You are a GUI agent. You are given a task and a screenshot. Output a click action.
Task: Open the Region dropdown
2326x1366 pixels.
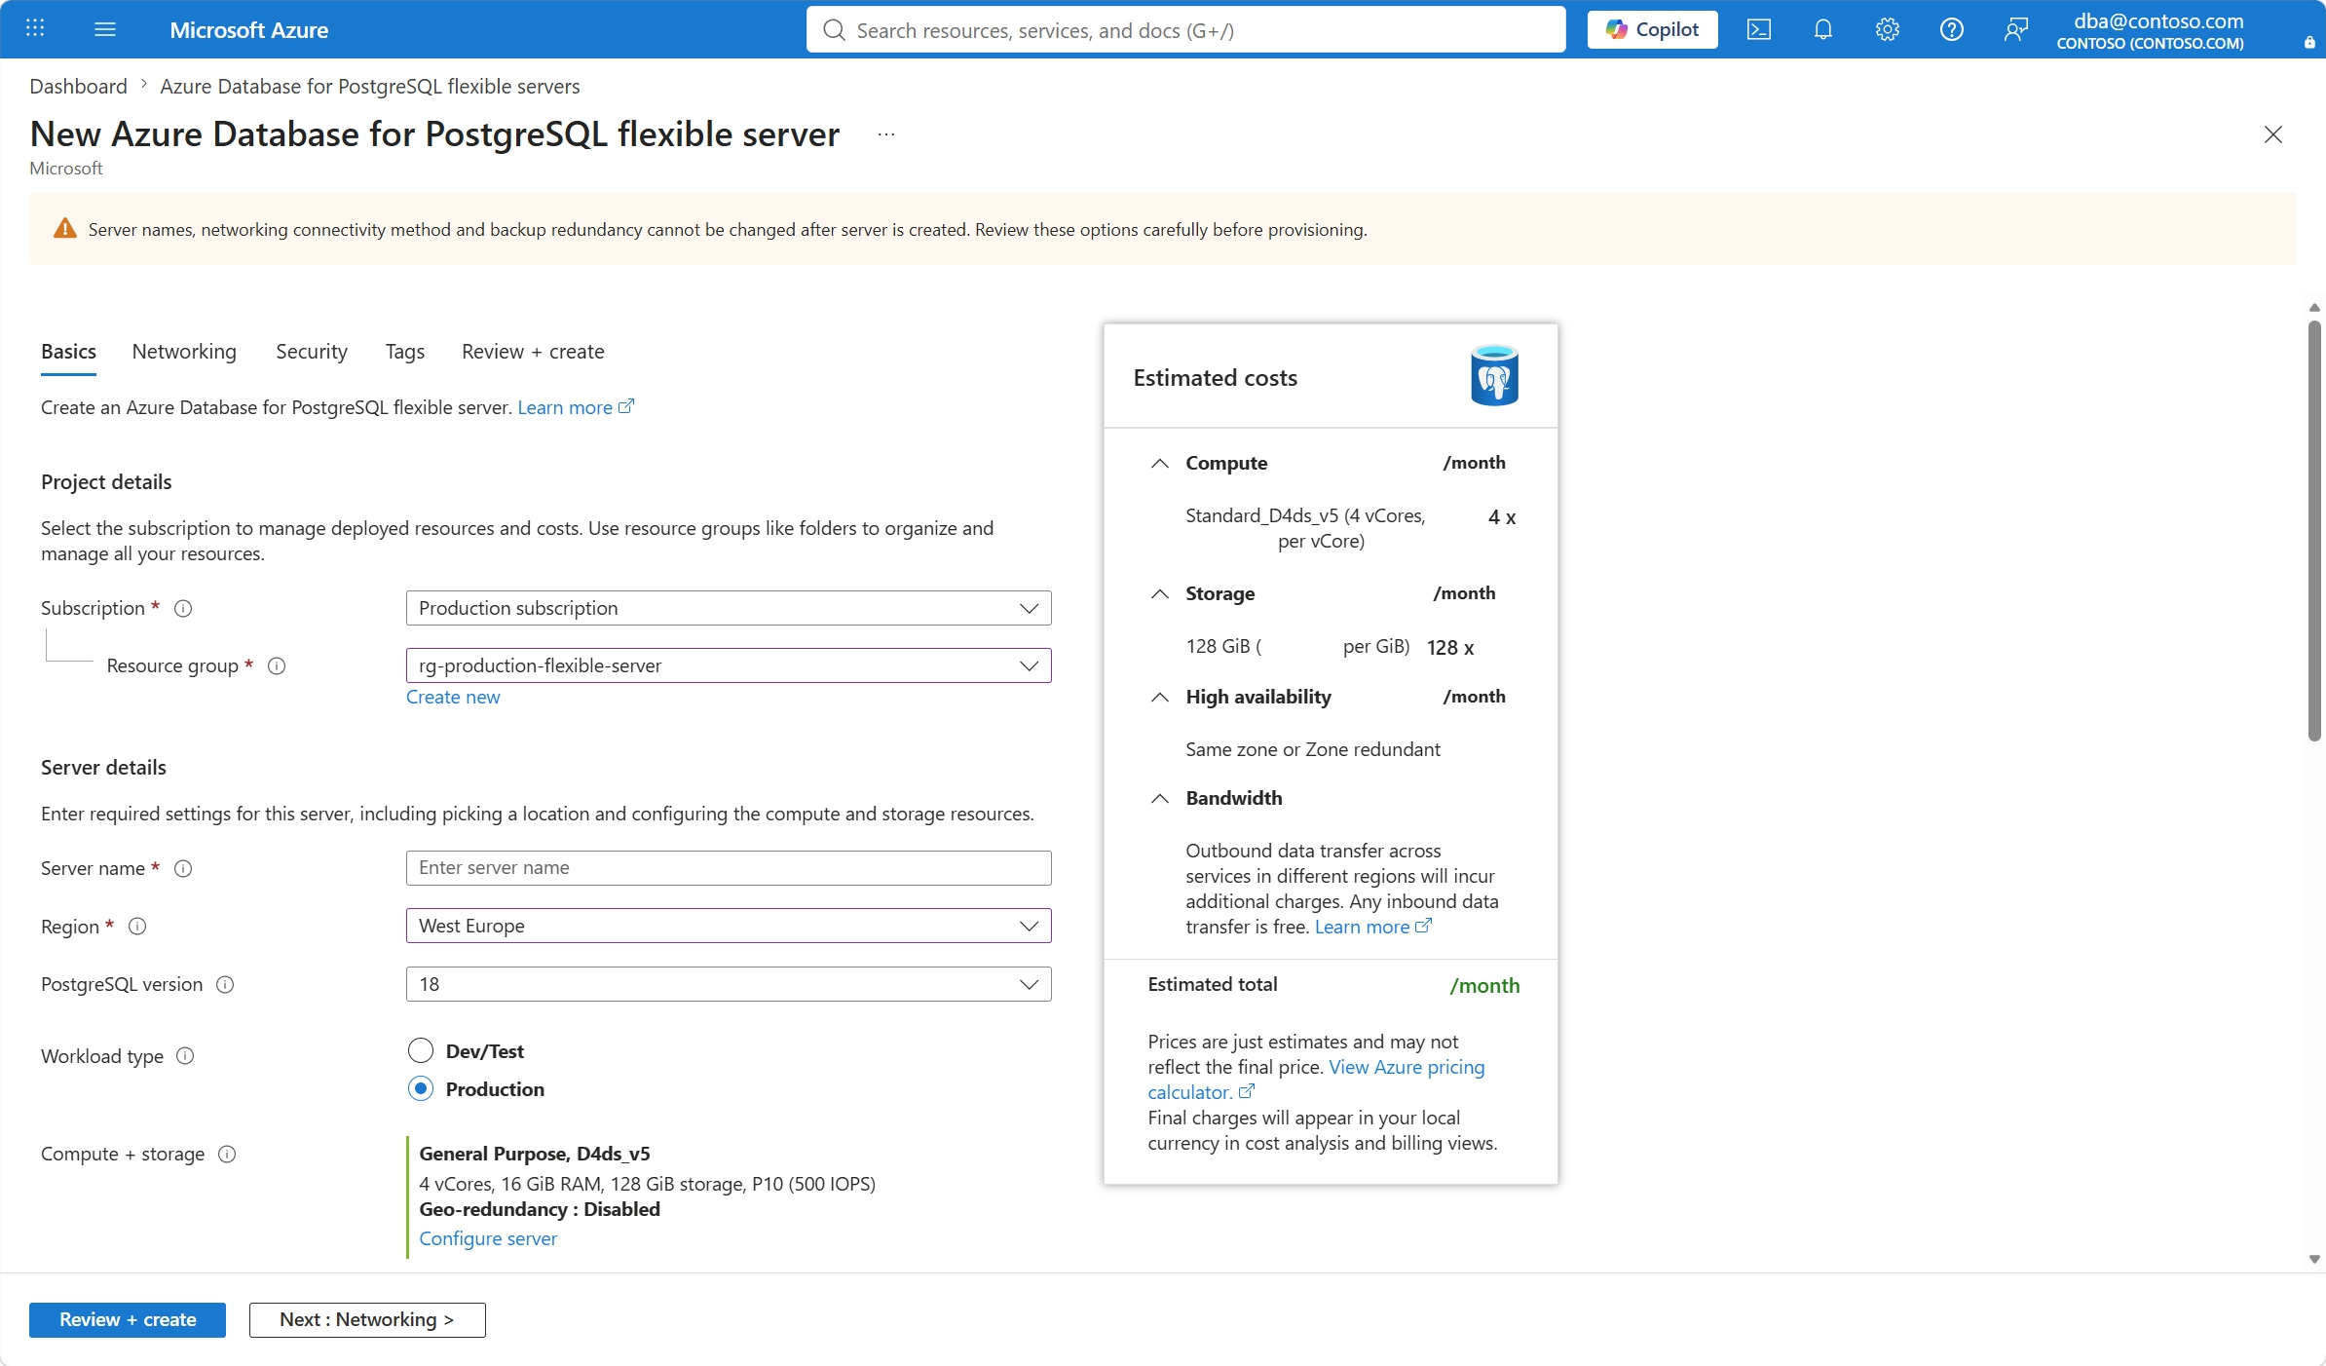729,926
